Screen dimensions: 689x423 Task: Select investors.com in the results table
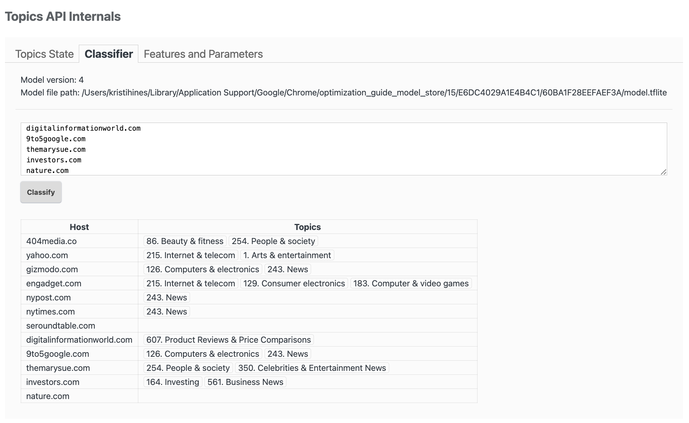(79, 382)
